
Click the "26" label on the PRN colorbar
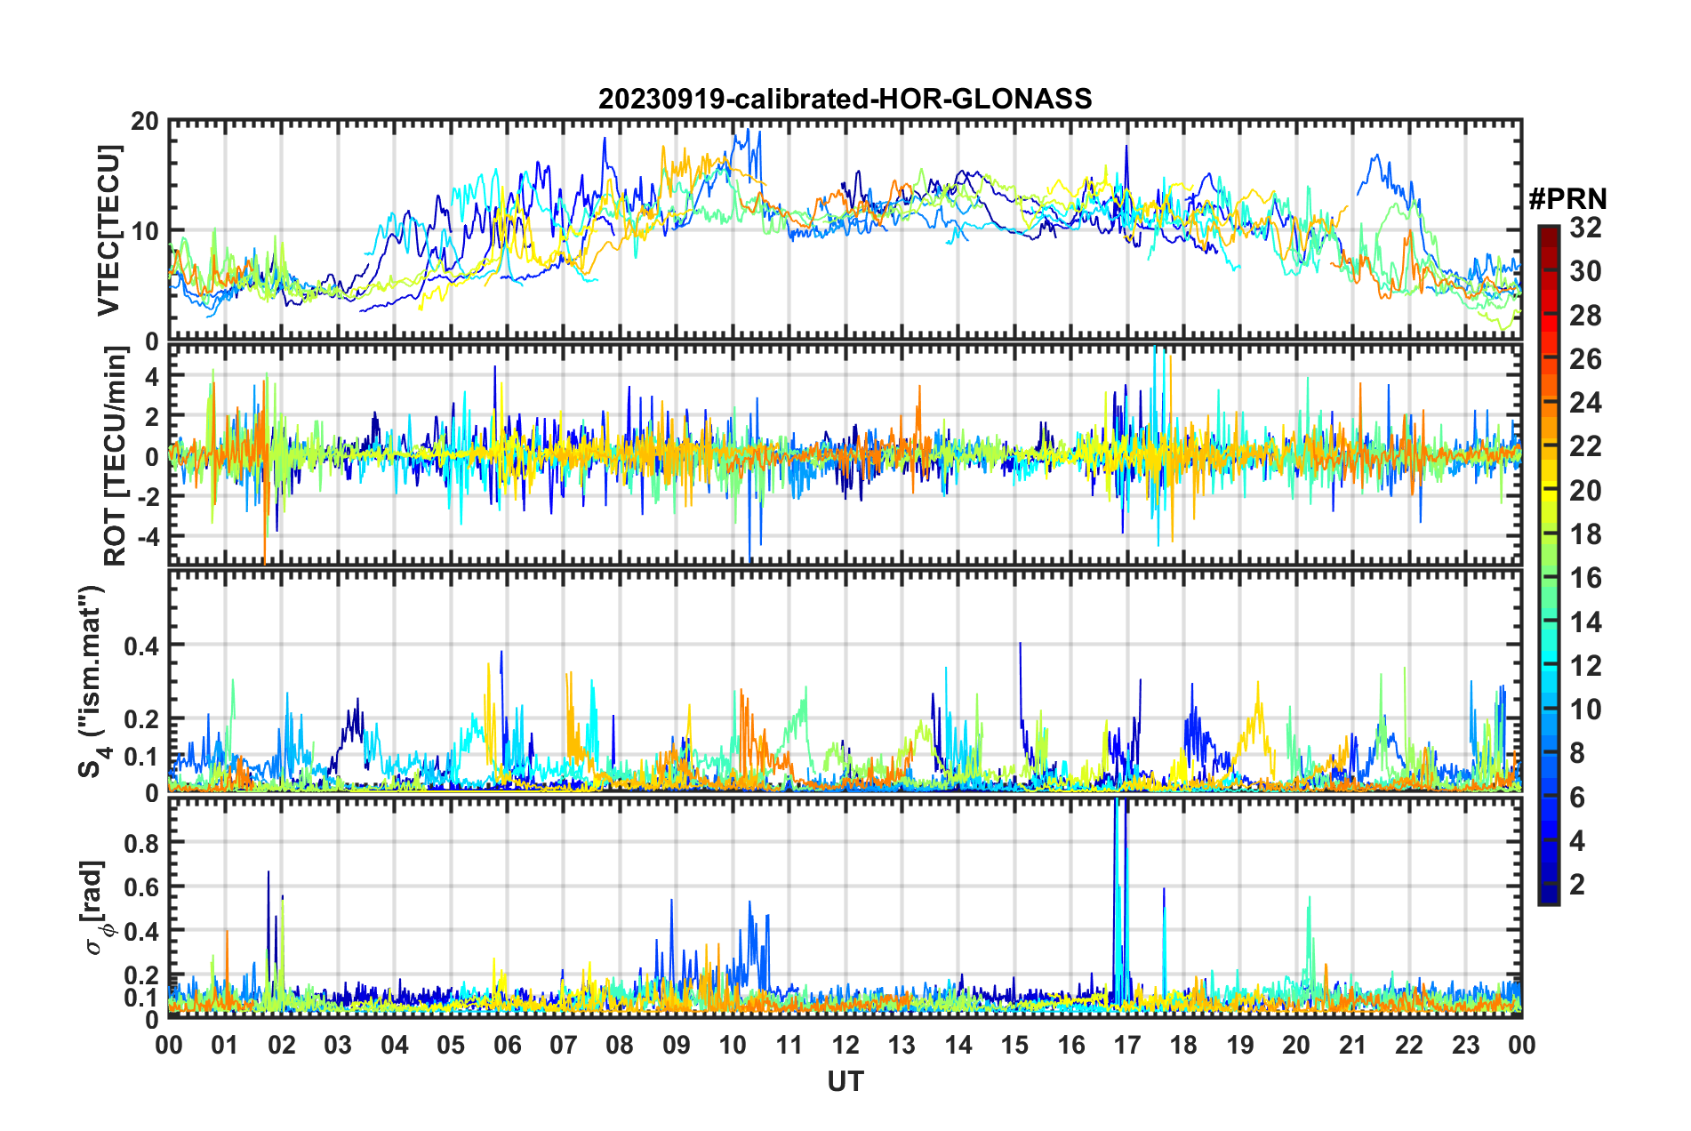point(1585,359)
